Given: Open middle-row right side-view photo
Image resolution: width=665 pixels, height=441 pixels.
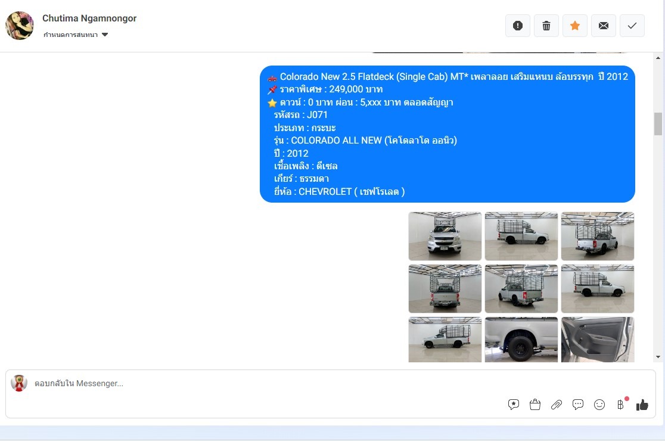Looking at the screenshot, I should point(598,289).
